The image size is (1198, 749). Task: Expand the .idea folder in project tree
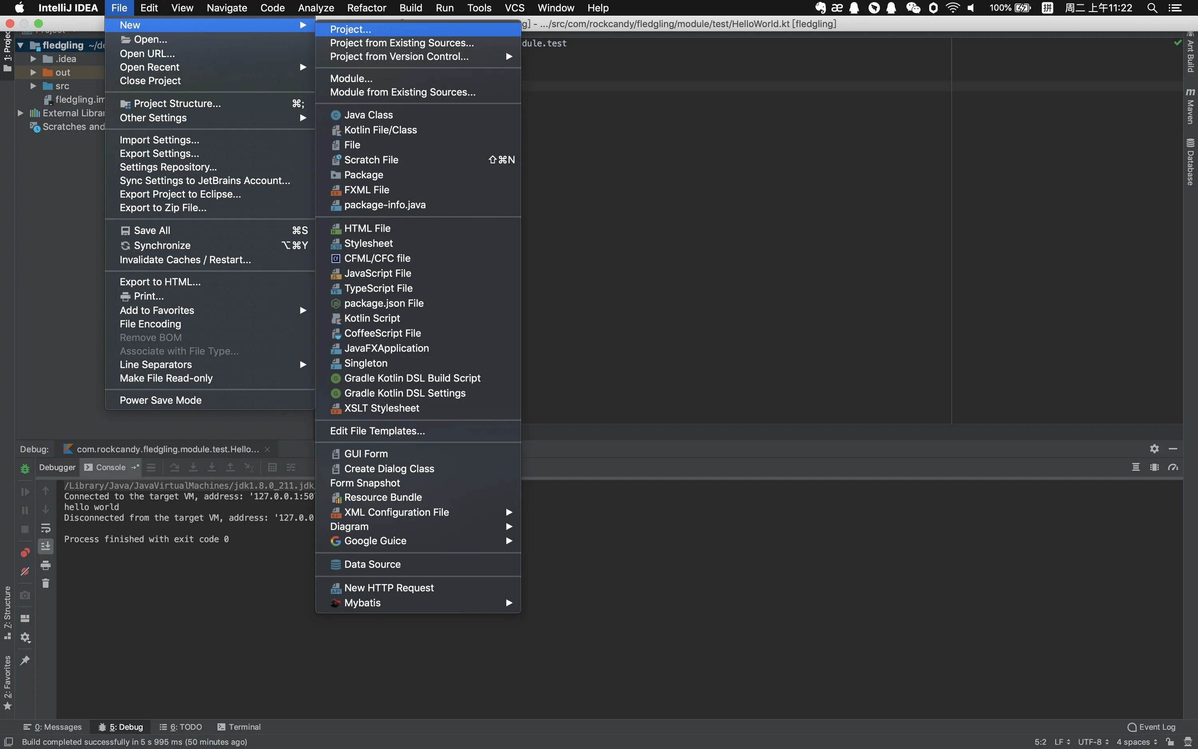33,59
